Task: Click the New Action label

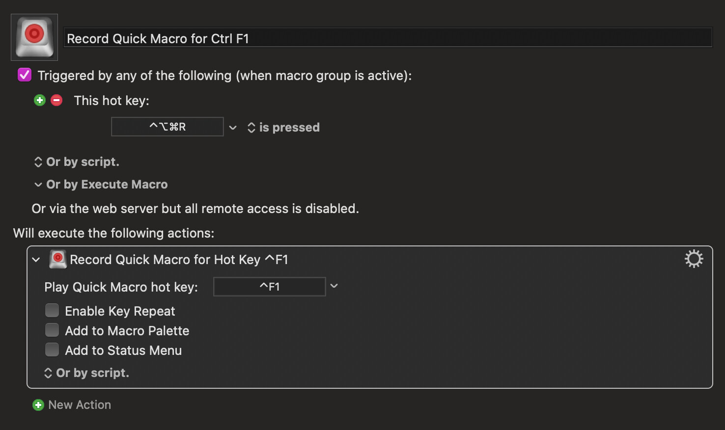Action: (x=80, y=405)
